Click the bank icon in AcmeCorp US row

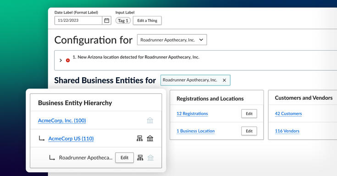pos(150,139)
